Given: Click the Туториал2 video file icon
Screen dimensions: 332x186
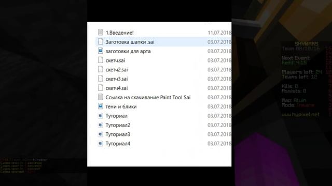Looking at the screenshot, I should click(x=101, y=125).
